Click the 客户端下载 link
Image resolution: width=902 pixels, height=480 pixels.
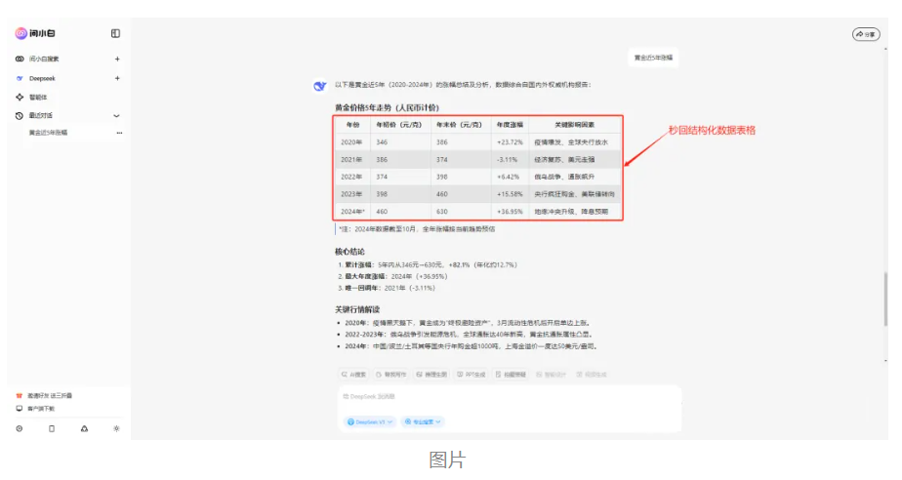pyautogui.click(x=36, y=409)
